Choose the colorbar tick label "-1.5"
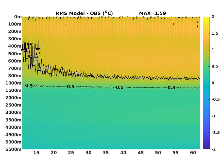 tap(216, 133)
